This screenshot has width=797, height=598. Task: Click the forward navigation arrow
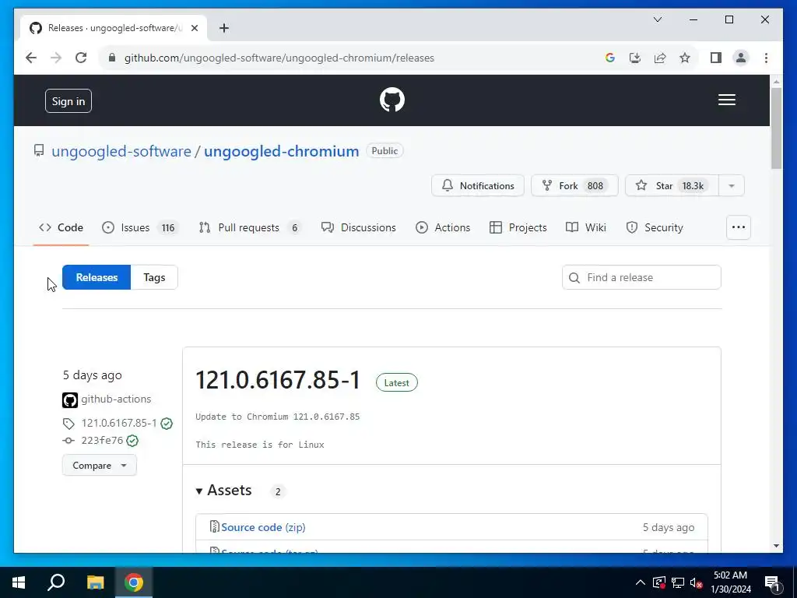(56, 58)
